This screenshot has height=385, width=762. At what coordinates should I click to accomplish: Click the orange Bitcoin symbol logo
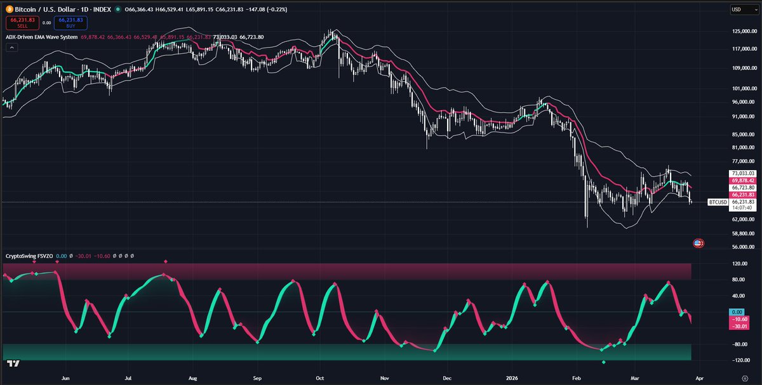[9, 10]
